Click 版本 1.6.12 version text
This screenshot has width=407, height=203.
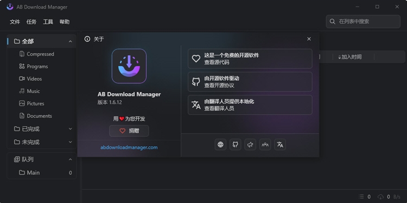pos(110,102)
